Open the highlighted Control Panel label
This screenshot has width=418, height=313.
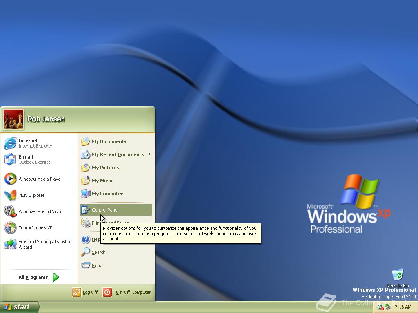[x=105, y=210]
